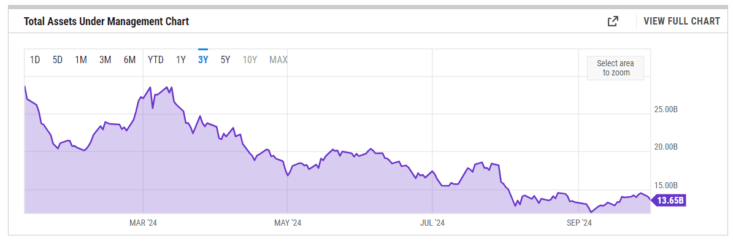733x241 pixels.
Task: Open the View Full Chart link
Action: point(681,21)
